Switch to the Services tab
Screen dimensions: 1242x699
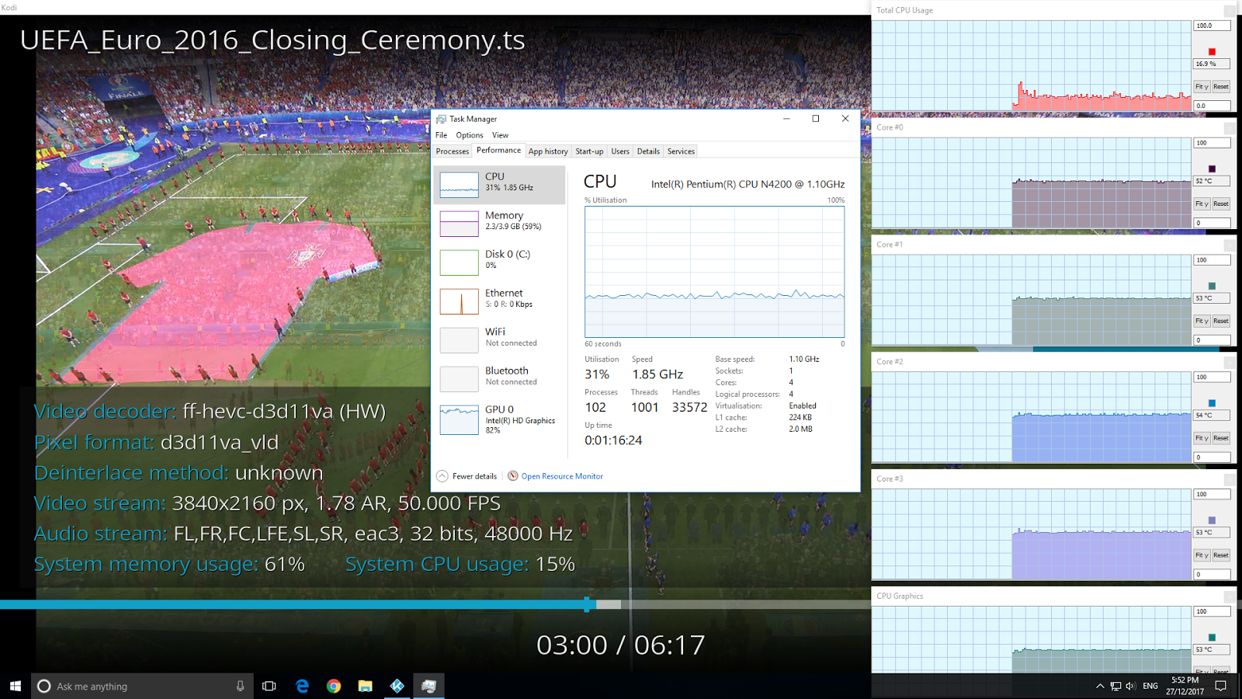click(x=681, y=151)
